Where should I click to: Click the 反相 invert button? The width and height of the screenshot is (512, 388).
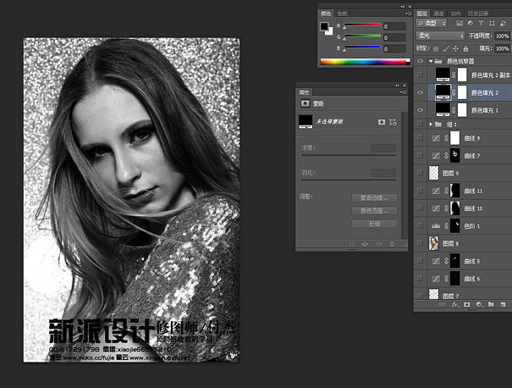point(373,224)
